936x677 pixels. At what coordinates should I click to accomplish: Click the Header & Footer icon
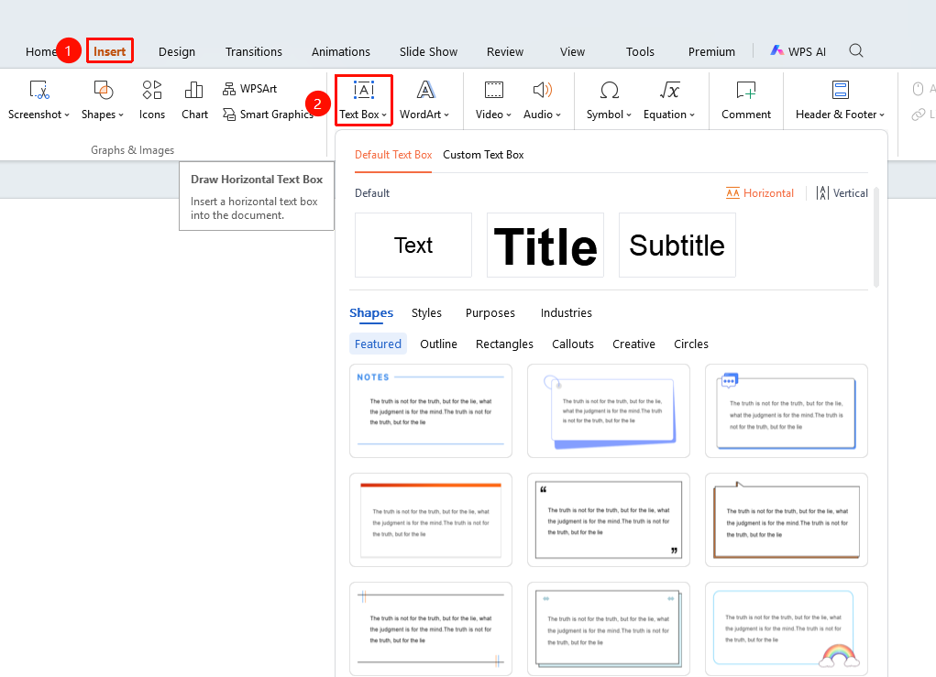click(x=840, y=90)
